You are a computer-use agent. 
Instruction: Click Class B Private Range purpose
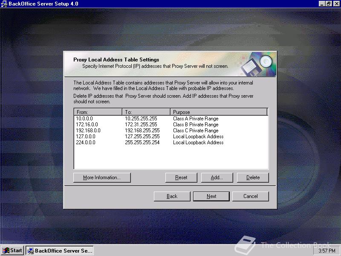click(x=196, y=125)
